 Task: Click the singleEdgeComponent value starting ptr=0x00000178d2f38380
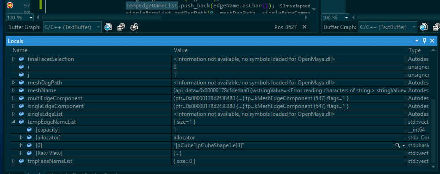click(261, 106)
